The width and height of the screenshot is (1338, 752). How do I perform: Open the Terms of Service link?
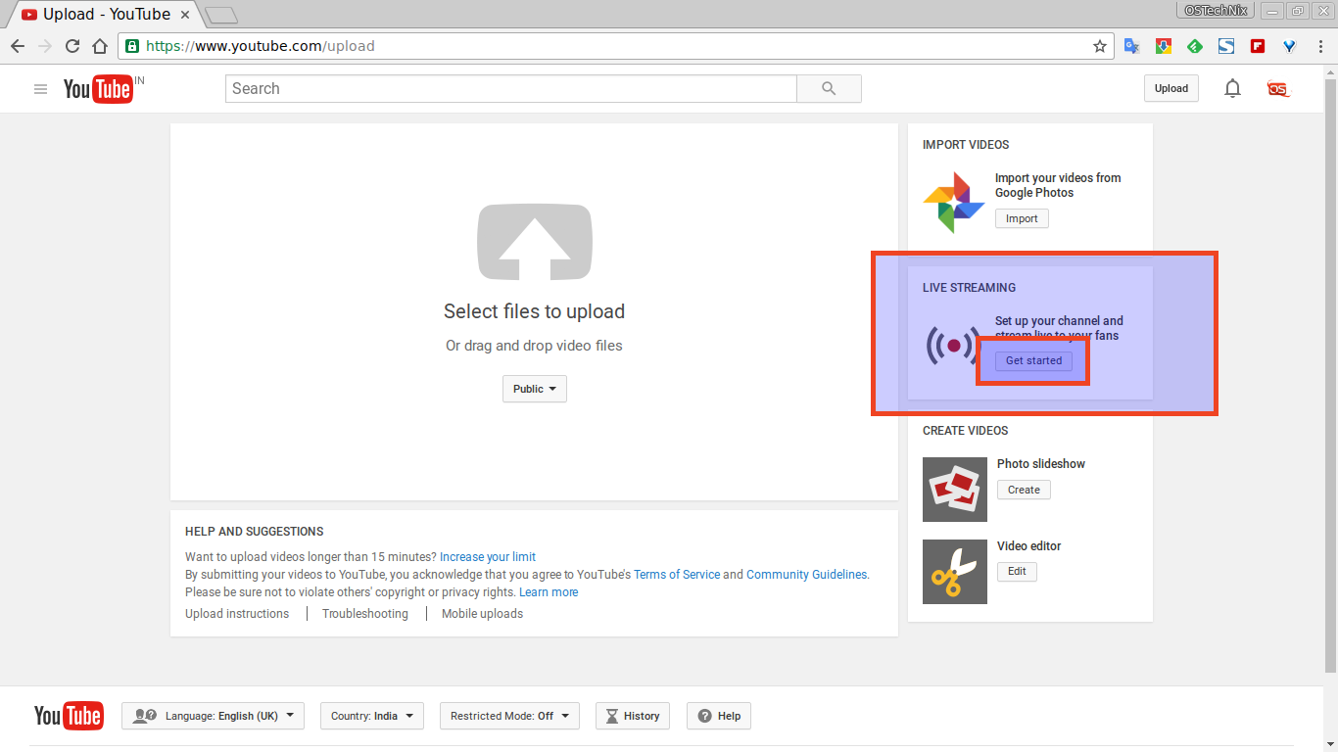point(677,575)
